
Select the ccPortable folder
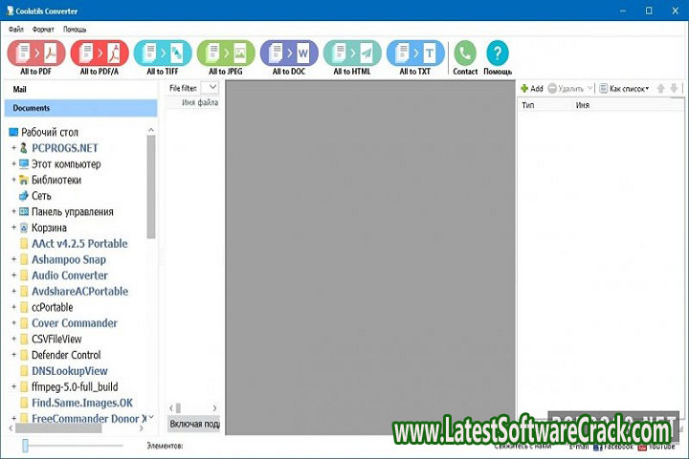point(53,307)
